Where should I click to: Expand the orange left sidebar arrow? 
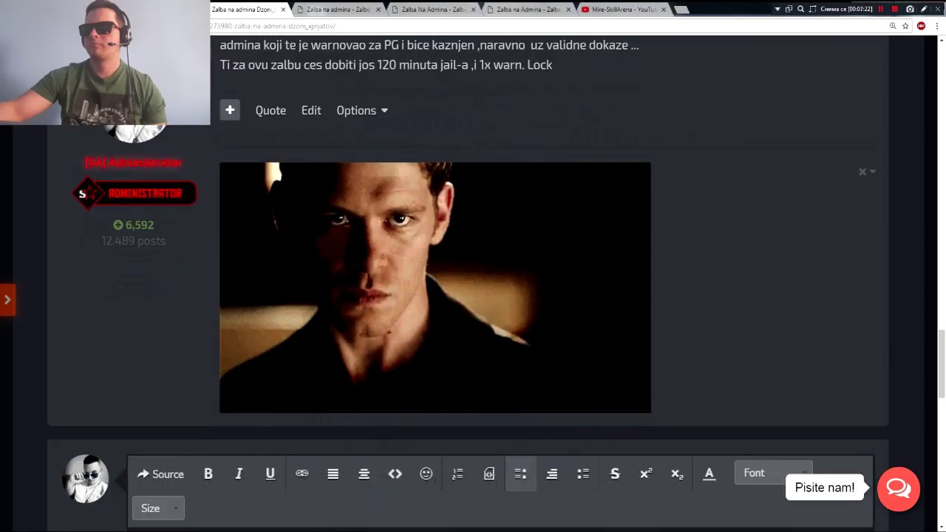(7, 299)
